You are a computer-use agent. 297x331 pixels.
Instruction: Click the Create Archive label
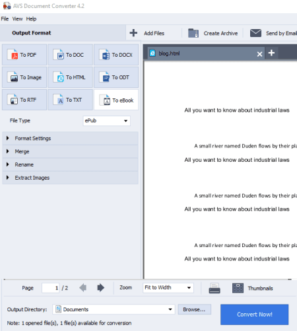pyautogui.click(x=220, y=33)
